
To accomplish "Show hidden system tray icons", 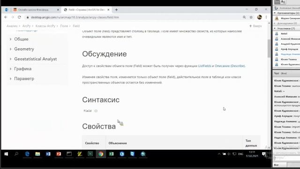I will pos(219,154).
